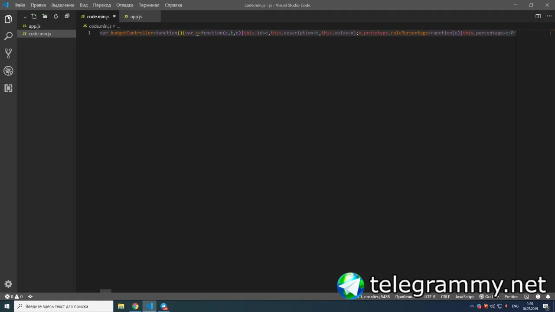555x312 pixels.
Task: Open the Explorer view in activity bar
Action: 8,19
